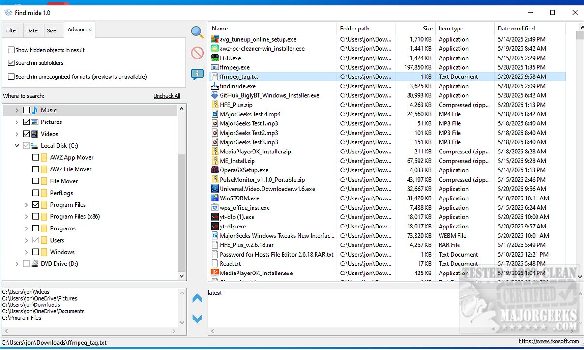Viewport: 584px width, 350px height.
Task: Select the PulseMonitor_v1.1.0_Portable.zip row
Action: click(x=387, y=180)
